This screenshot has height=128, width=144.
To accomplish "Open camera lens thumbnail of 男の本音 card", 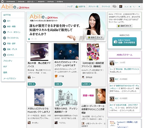I will [x=39, y=52].
